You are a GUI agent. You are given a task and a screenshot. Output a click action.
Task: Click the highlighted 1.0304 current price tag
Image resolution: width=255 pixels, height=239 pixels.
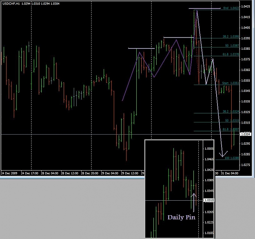[x=245, y=134]
